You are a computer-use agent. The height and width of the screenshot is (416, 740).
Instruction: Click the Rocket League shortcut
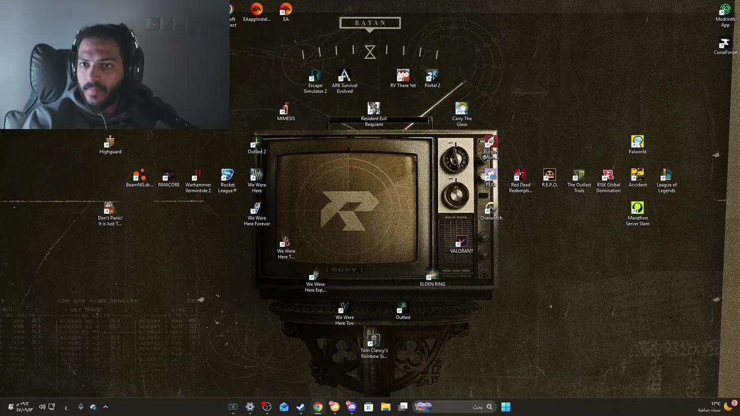click(227, 181)
